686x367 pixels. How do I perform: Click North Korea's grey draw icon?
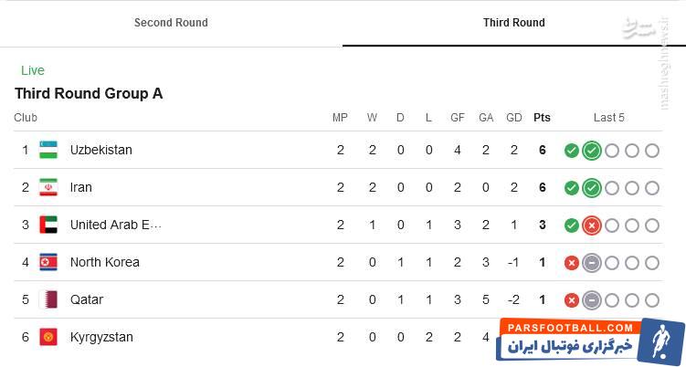click(x=592, y=263)
